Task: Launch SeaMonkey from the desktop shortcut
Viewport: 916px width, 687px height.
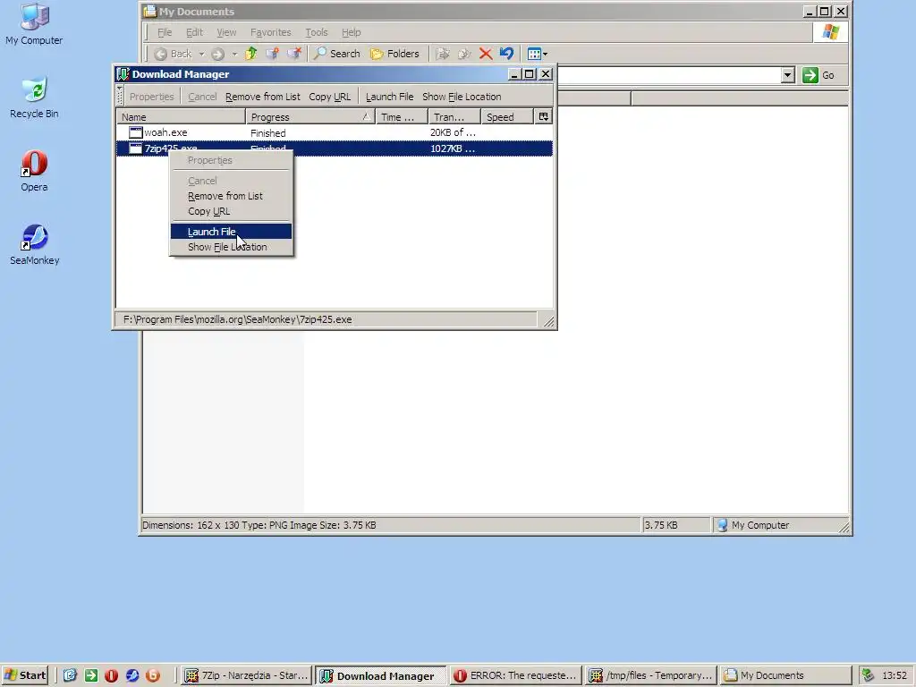Action: 34,245
